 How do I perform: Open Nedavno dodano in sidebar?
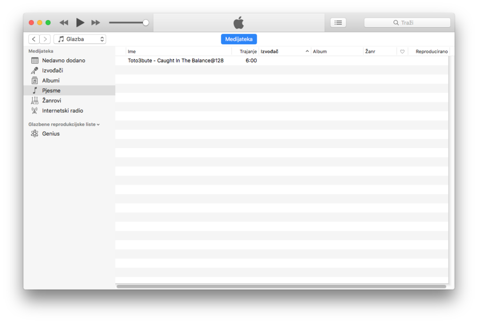click(63, 60)
